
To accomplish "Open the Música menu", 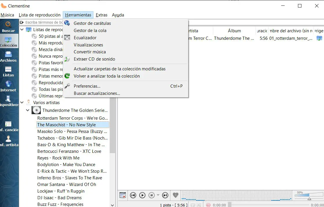I will (x=7, y=15).
